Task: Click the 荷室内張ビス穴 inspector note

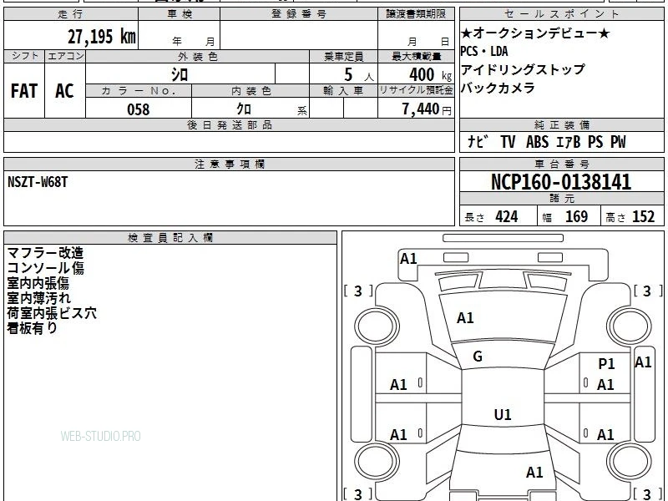Action: [x=52, y=313]
